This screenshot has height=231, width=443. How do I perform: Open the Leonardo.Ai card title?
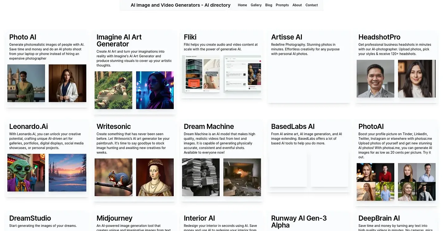click(x=28, y=126)
